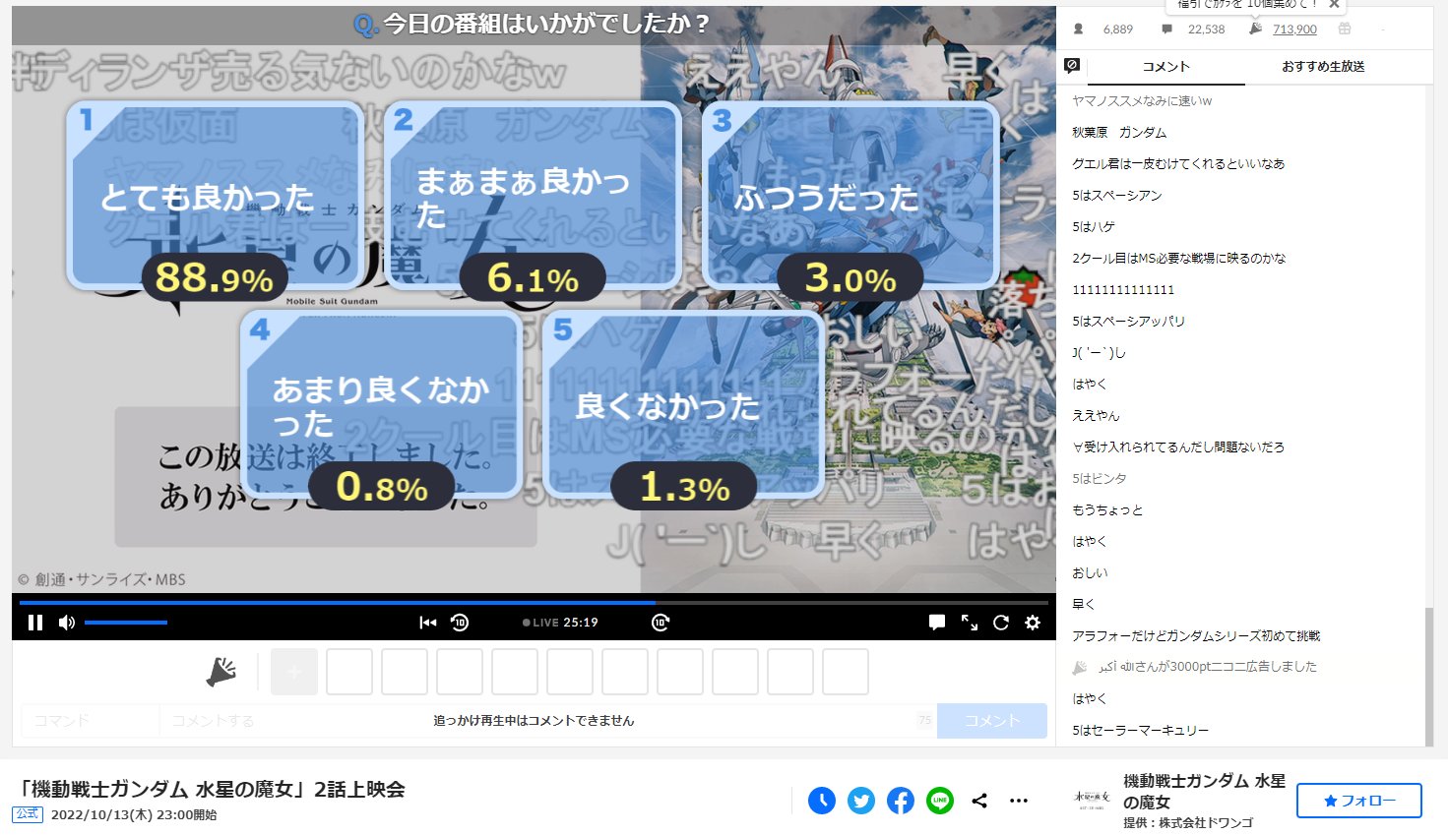The image size is (1448, 835).
Task: Skip forward 10 seconds
Action: [x=661, y=623]
